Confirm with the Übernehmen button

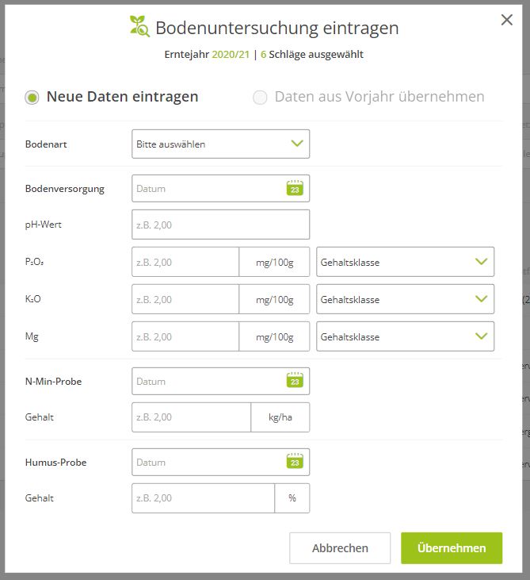452,548
